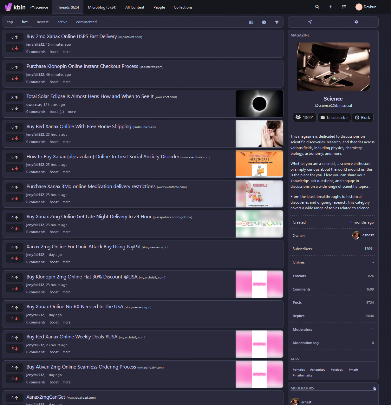Click the megaphone icon in sidebar

(x=310, y=22)
